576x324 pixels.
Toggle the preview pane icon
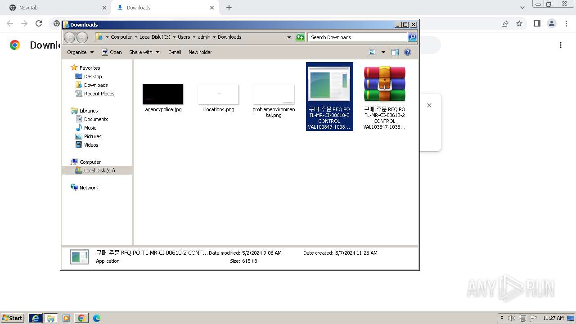click(x=395, y=52)
